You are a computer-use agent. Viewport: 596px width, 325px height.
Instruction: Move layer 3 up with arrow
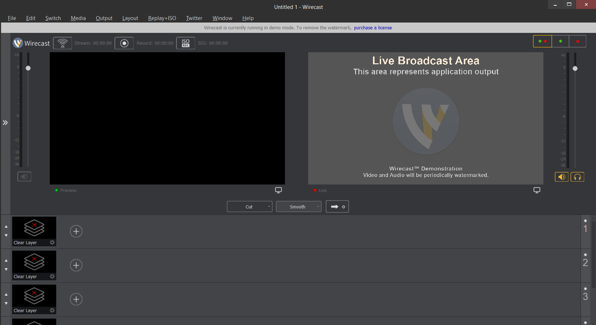6,295
